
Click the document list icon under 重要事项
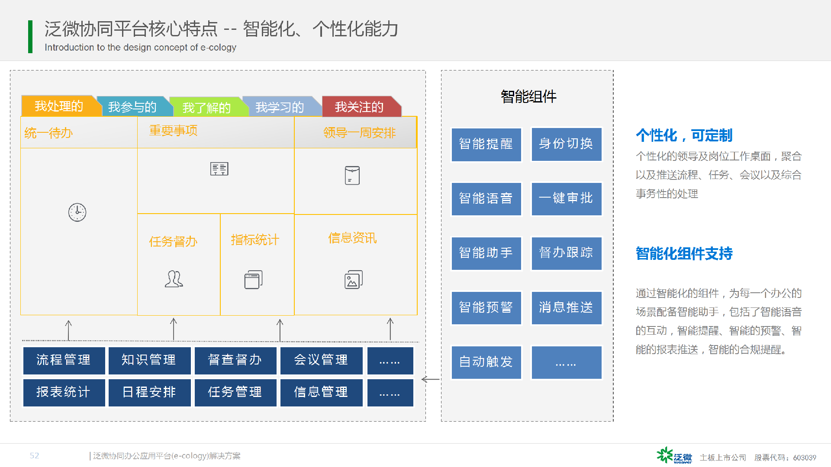click(x=219, y=169)
